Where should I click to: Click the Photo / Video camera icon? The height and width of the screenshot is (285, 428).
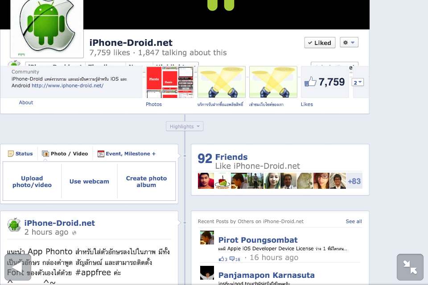point(45,154)
